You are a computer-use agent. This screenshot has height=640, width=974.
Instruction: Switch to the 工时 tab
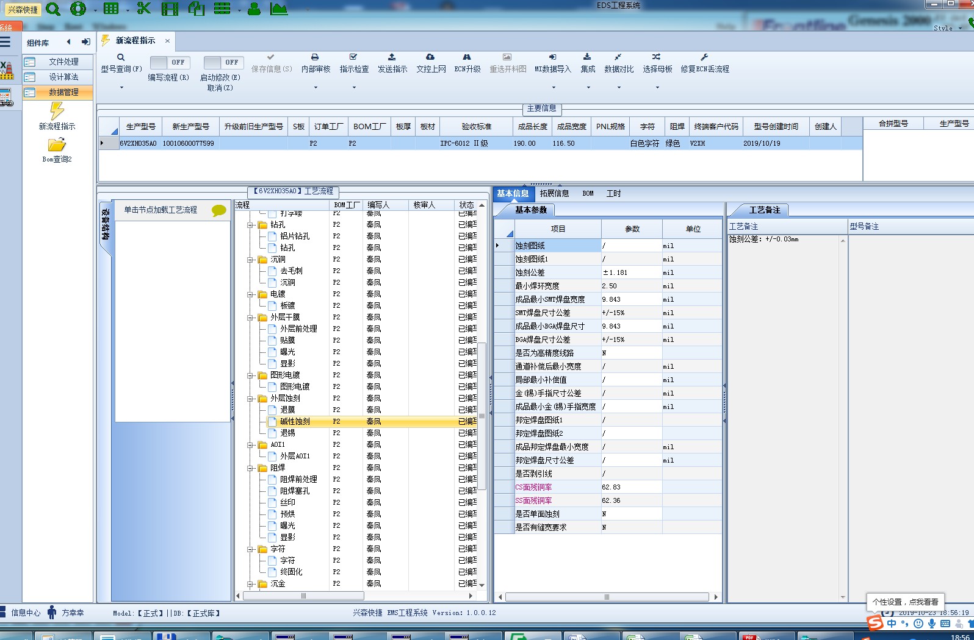[613, 193]
